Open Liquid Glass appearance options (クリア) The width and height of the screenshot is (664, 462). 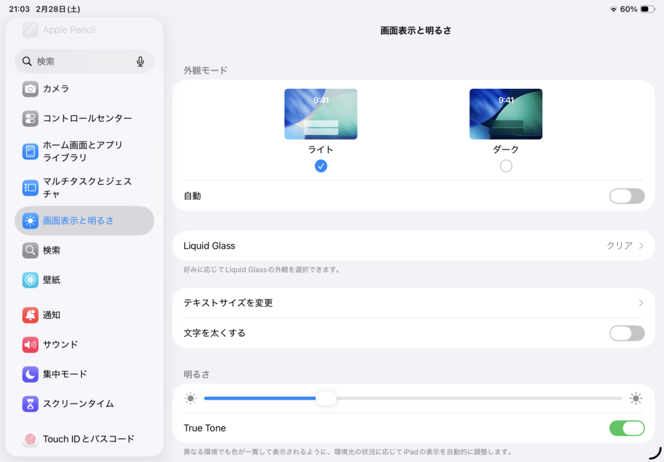[624, 246]
